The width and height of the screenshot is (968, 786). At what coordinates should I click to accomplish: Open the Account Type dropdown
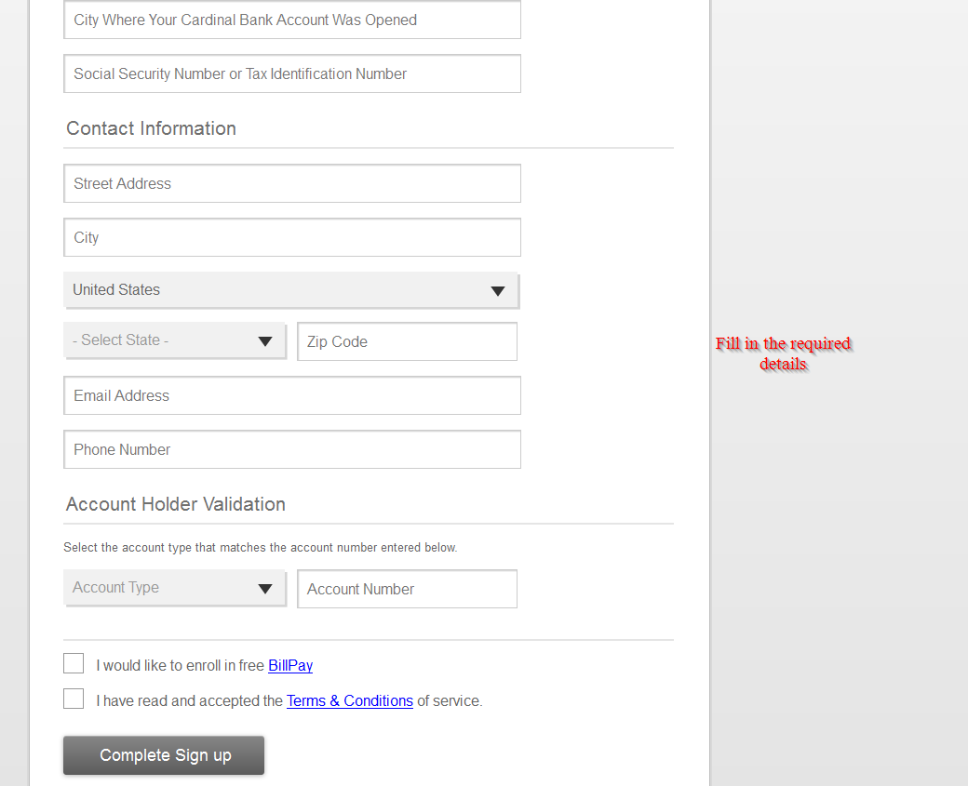tap(174, 589)
